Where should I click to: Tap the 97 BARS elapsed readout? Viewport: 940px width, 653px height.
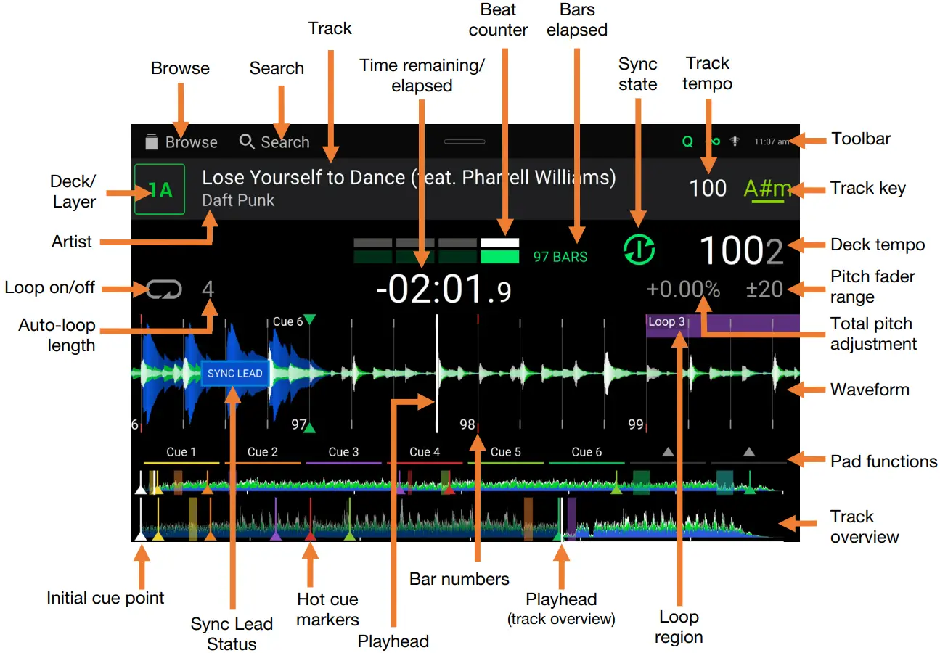(560, 257)
